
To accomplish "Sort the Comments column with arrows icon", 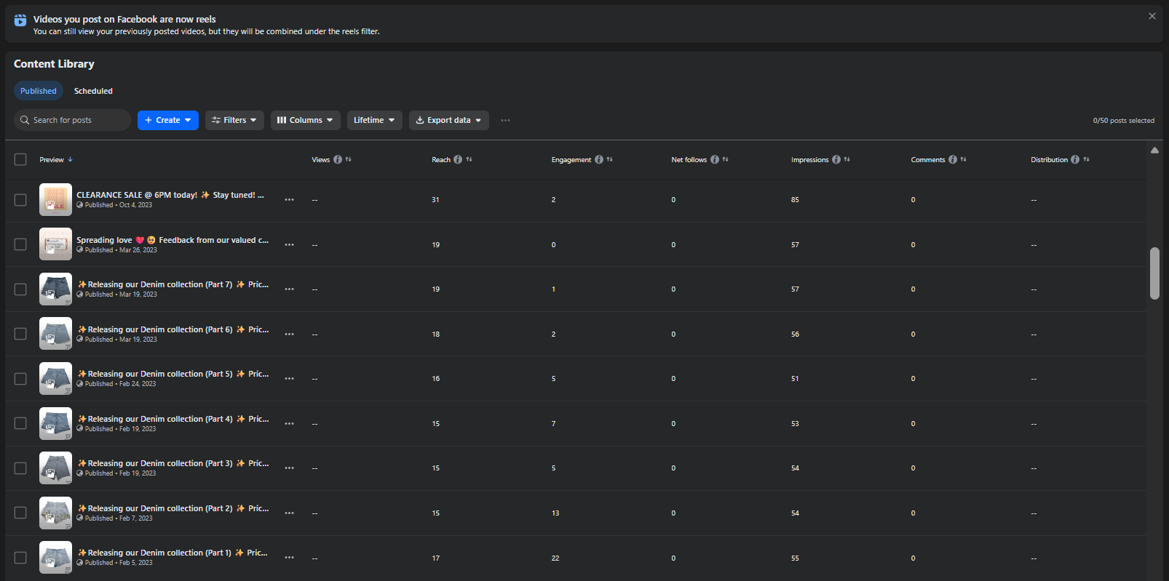I will click(964, 160).
